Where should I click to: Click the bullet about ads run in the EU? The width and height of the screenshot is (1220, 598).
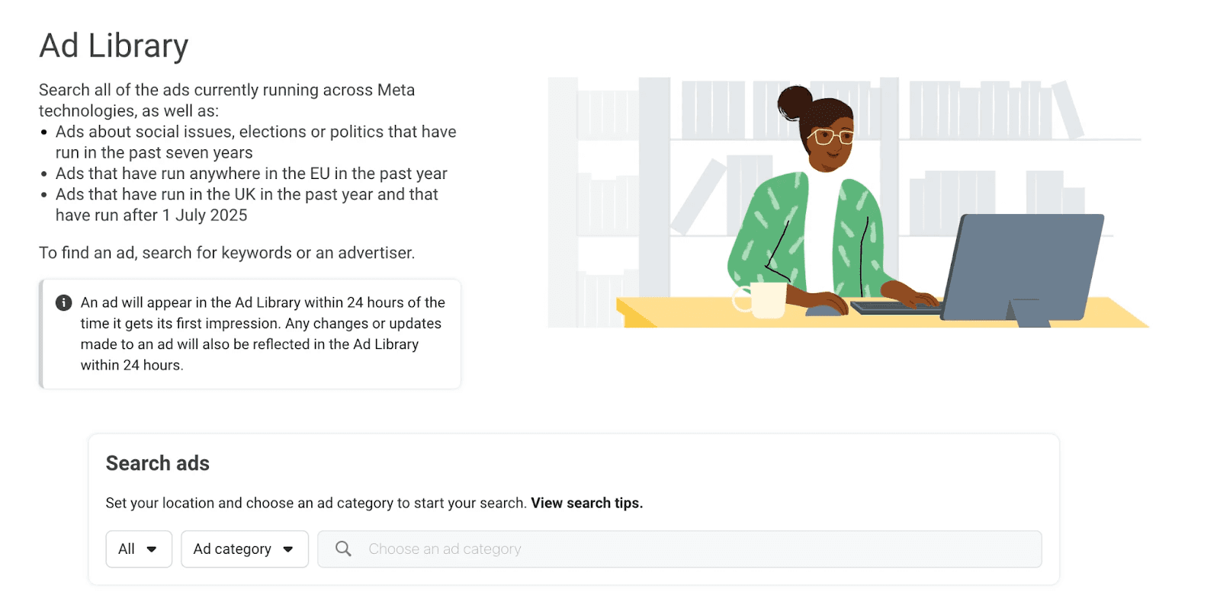coord(252,174)
